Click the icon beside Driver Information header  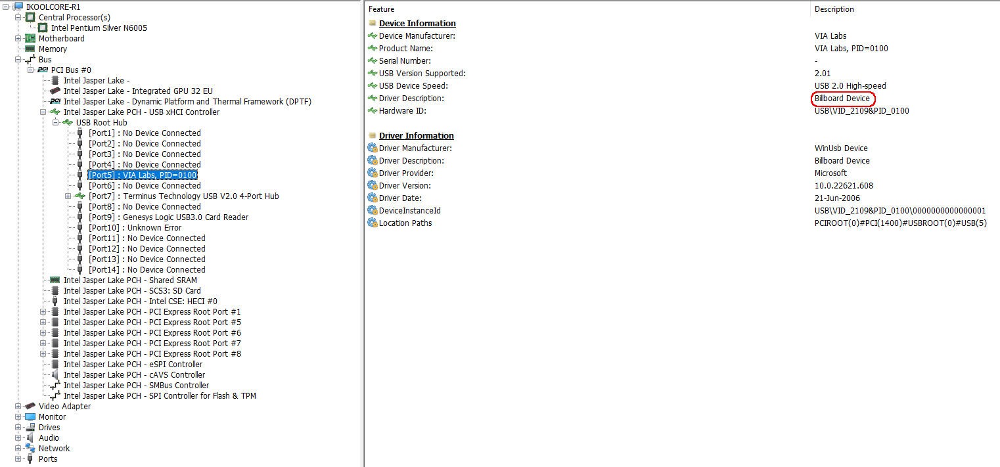tap(373, 135)
